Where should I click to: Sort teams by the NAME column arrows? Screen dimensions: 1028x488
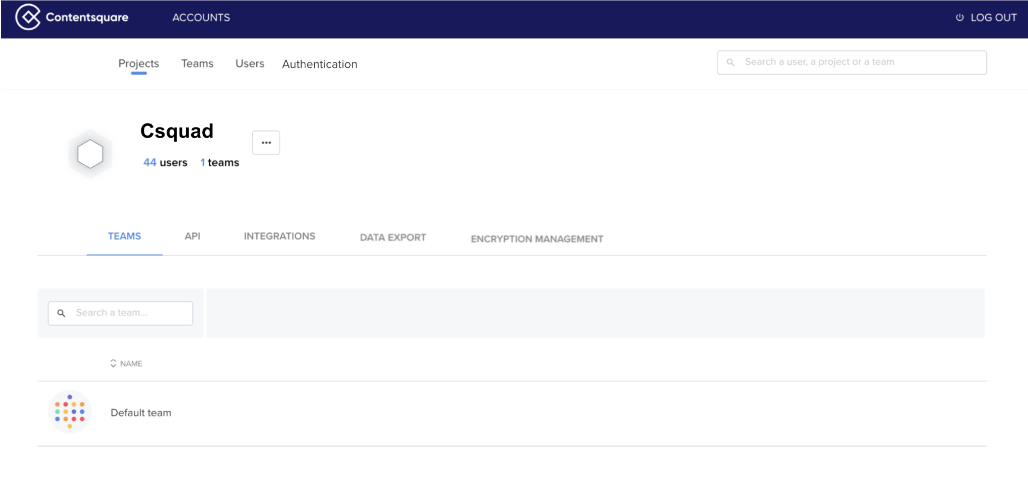[113, 364]
